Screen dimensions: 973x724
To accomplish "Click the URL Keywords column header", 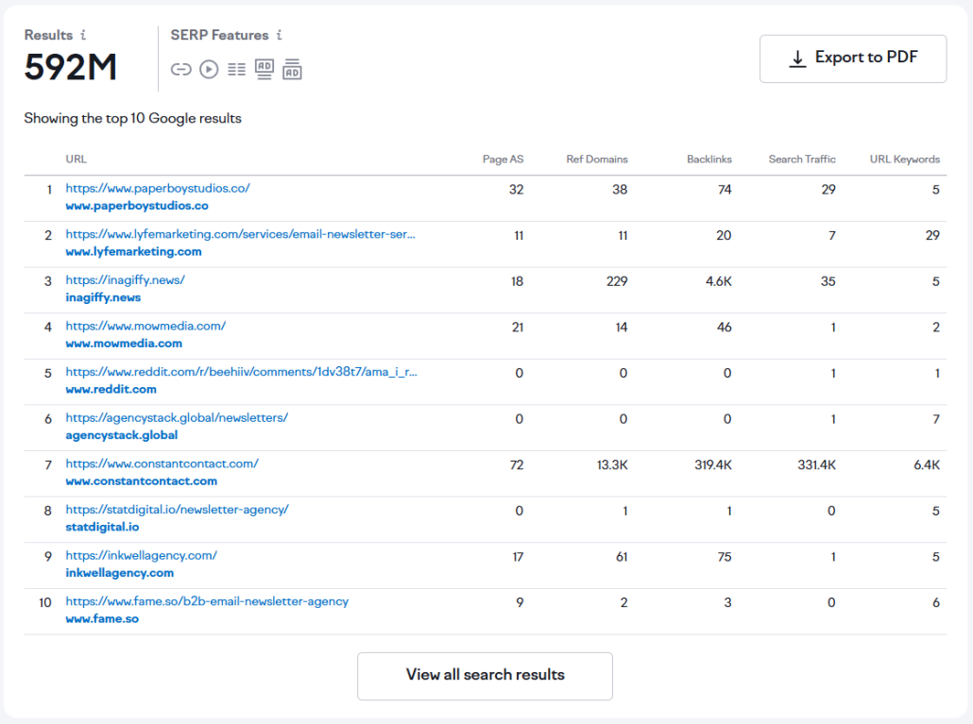I will click(x=905, y=160).
